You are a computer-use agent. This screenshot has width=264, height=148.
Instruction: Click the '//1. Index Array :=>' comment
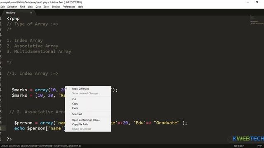pyautogui.click(x=33, y=73)
